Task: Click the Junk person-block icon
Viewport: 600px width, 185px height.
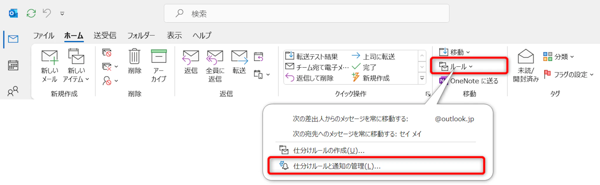Action: (107, 80)
